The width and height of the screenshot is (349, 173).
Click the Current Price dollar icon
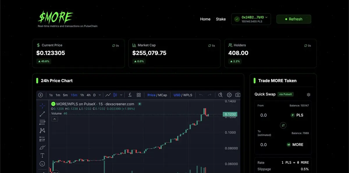[38, 45]
